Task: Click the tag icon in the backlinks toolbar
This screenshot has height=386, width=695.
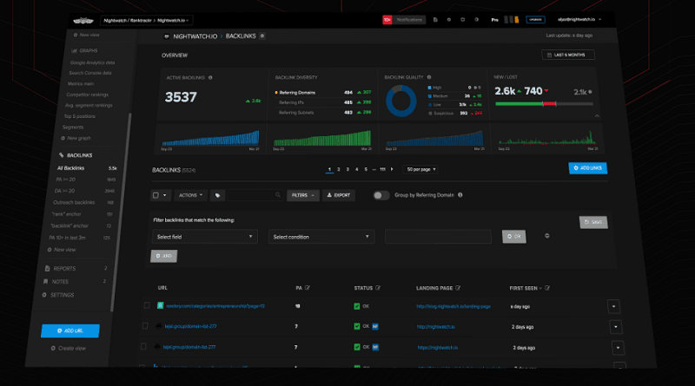Action: point(216,195)
